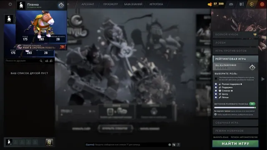Viewport: 267px width, 150px height.
Task: Open the База знаний tab
Action: (x=133, y=4)
